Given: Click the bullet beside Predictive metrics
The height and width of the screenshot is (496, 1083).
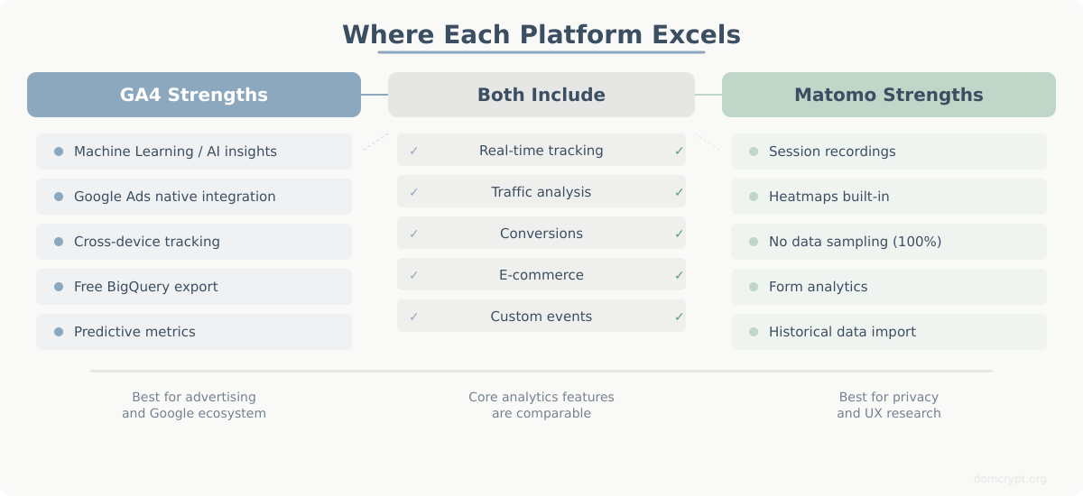Looking at the screenshot, I should (x=59, y=332).
